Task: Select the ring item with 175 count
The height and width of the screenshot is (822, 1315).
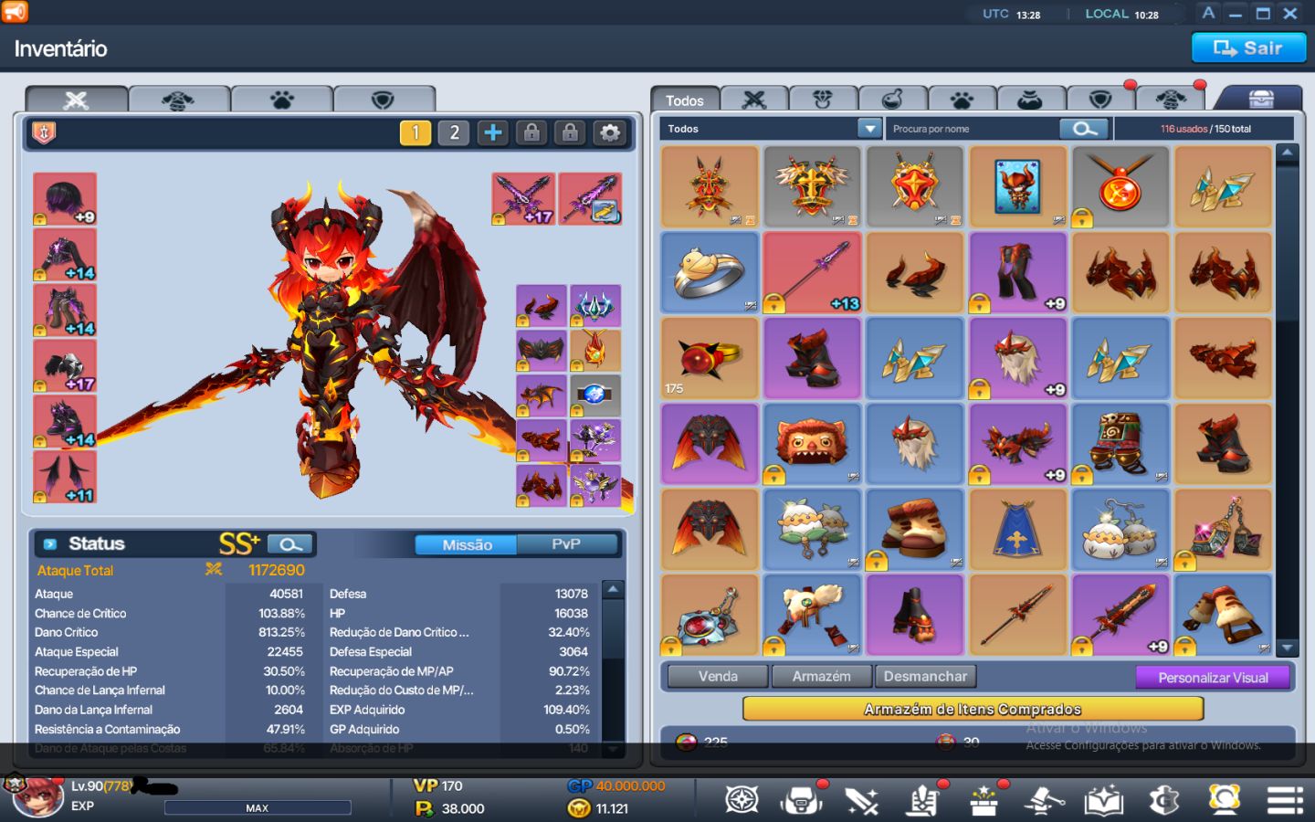Action: tap(710, 358)
